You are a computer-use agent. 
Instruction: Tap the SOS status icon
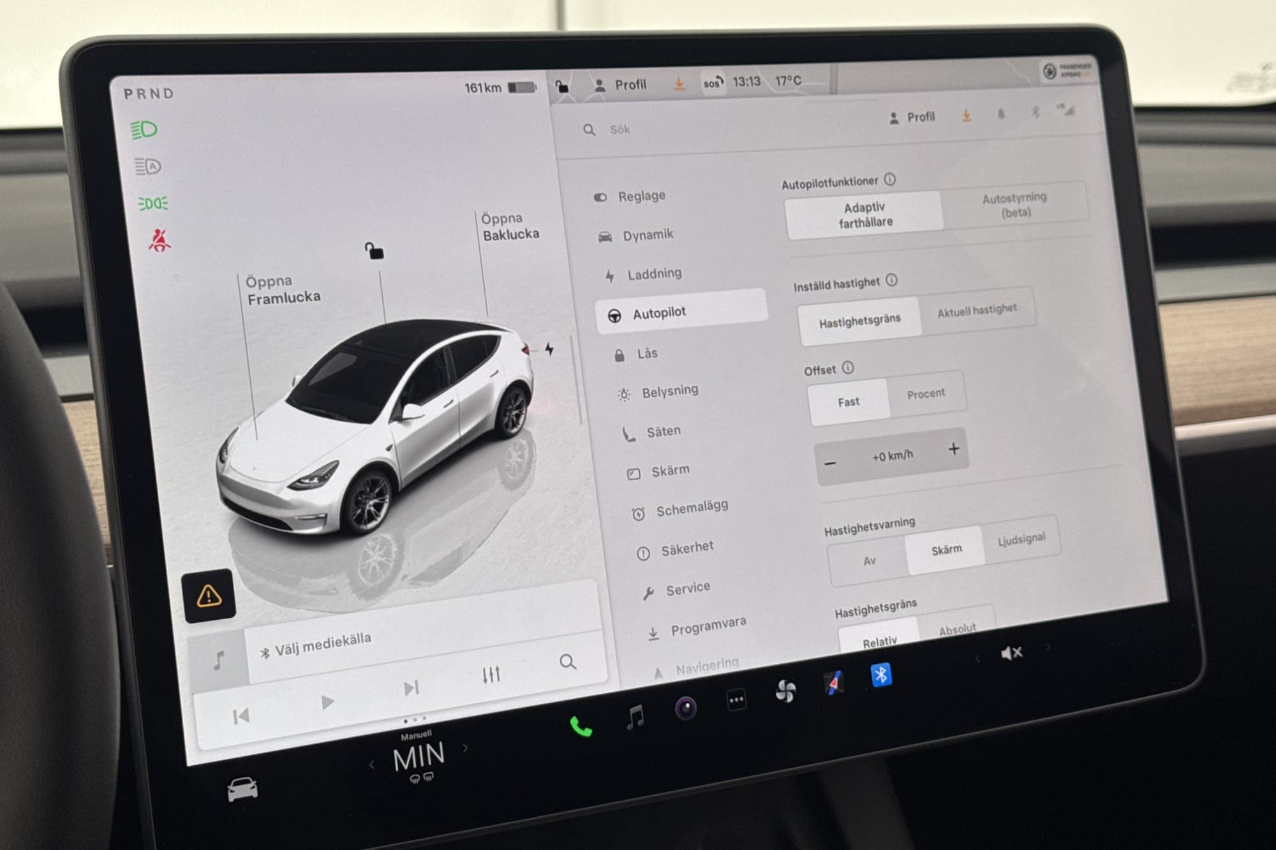tap(713, 83)
